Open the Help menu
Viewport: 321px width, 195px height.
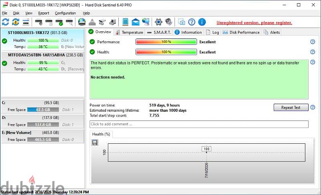86,13
